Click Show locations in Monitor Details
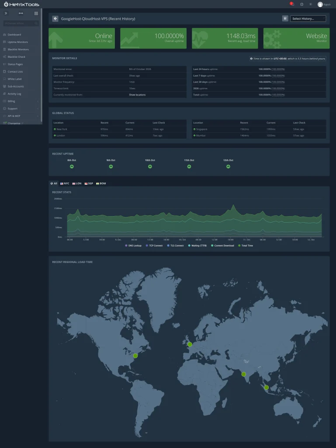 (x=137, y=95)
